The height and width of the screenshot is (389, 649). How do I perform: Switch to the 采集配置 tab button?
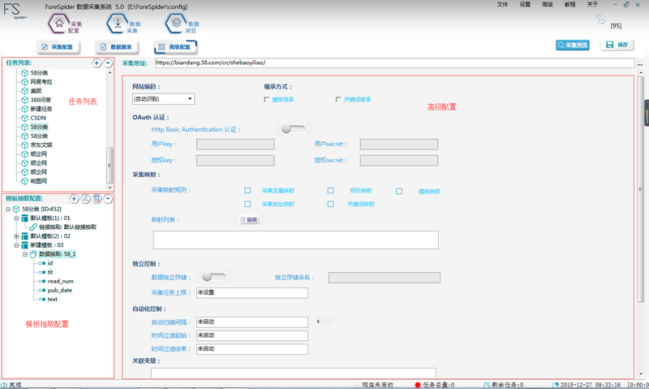[x=58, y=47]
